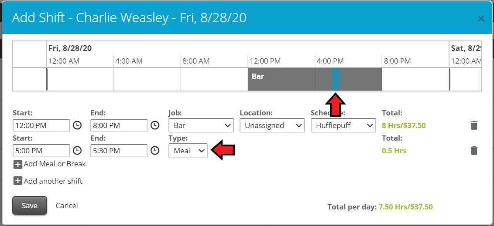
Task: Open the clock picker for meal start time
Action: pos(77,151)
